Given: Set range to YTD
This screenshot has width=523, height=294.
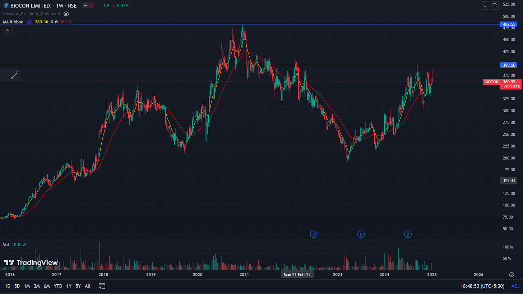Looking at the screenshot, I should click(58, 286).
